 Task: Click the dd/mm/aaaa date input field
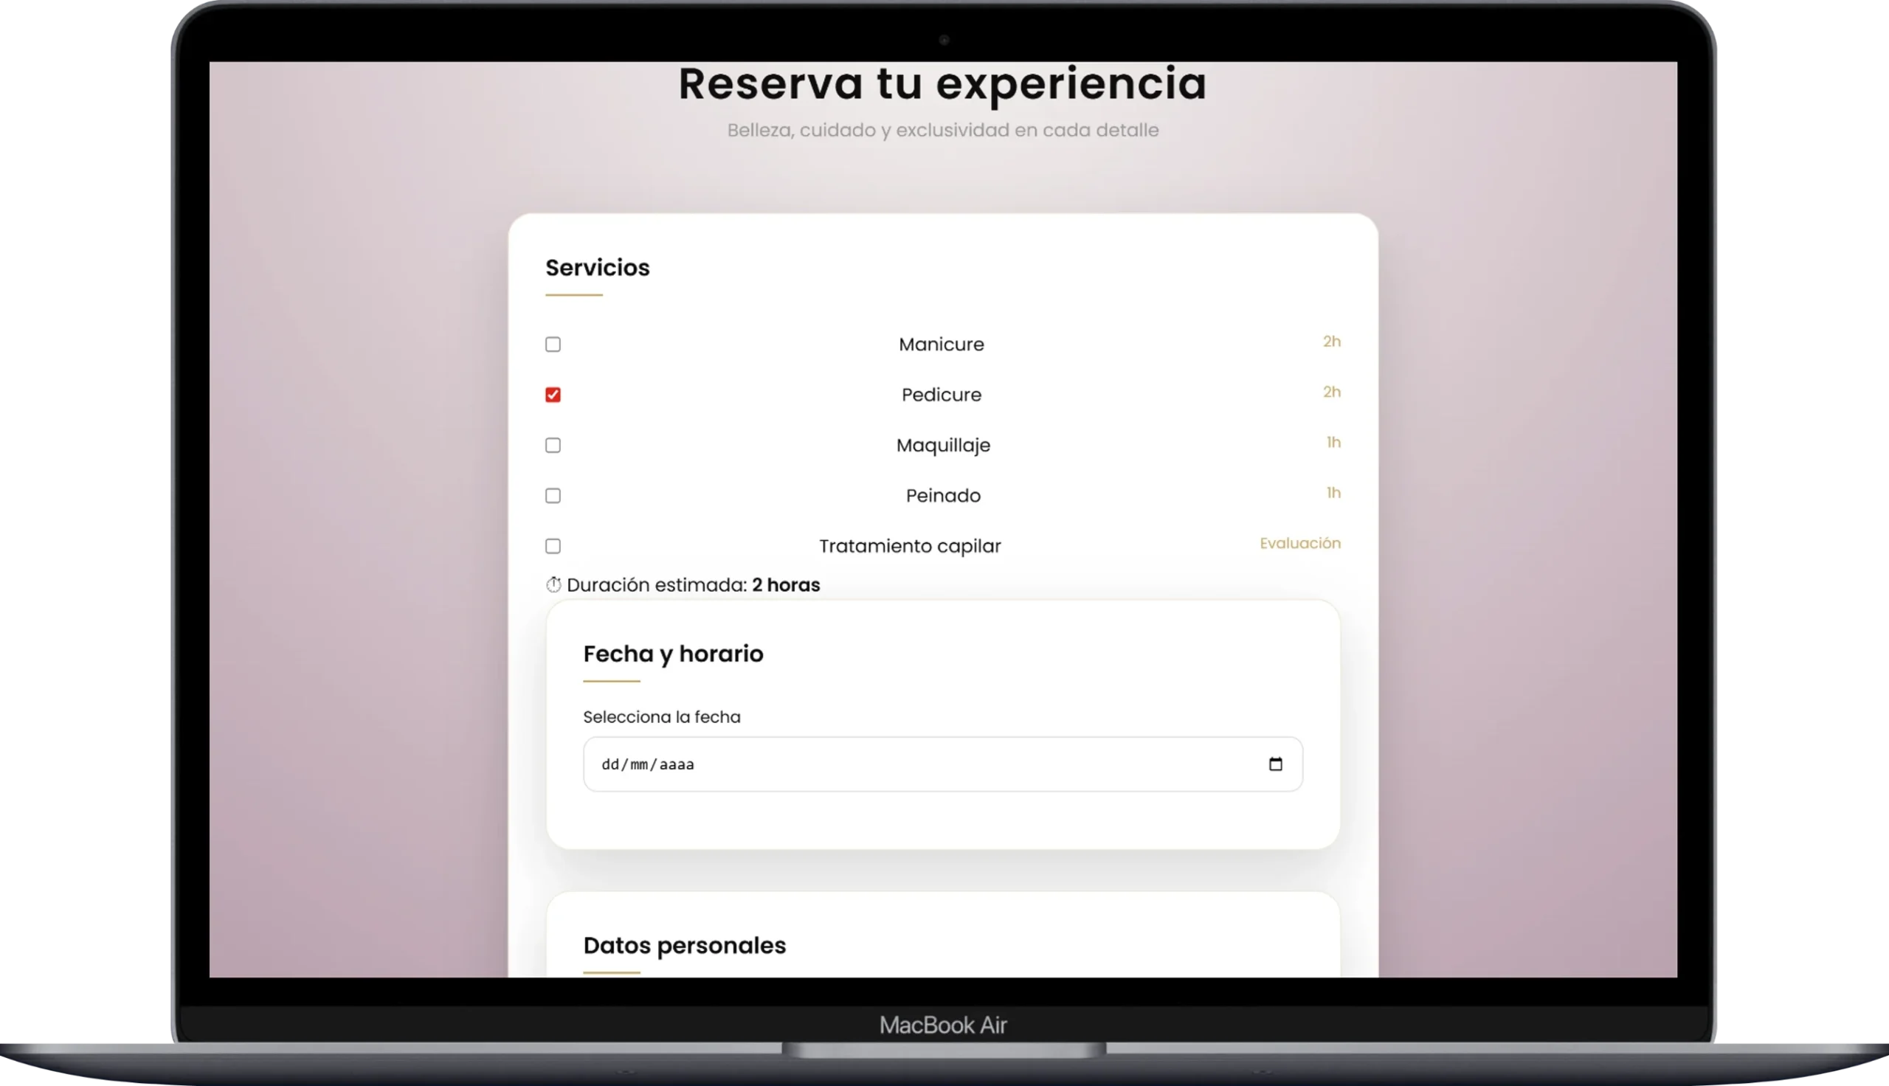(821, 764)
